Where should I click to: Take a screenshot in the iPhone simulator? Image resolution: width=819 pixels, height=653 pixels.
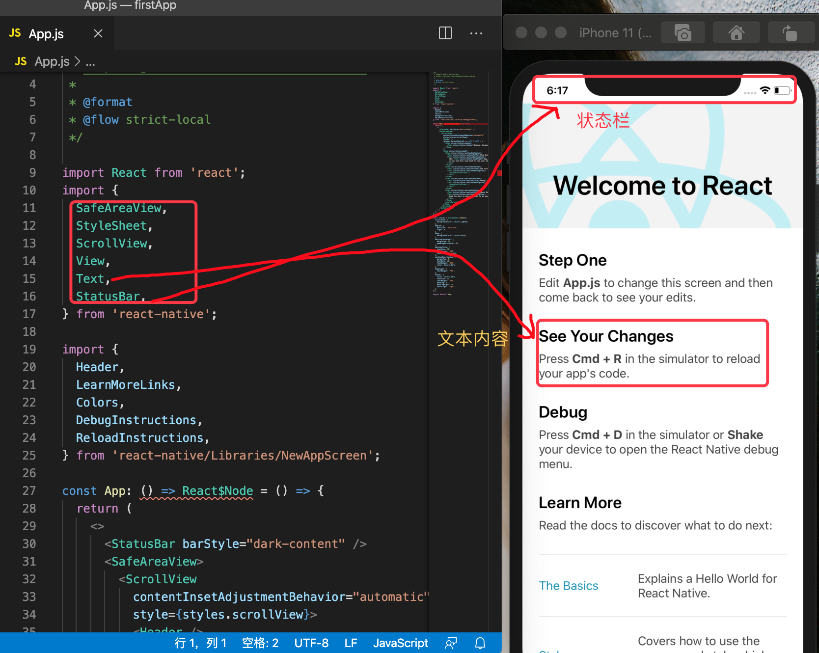click(683, 33)
